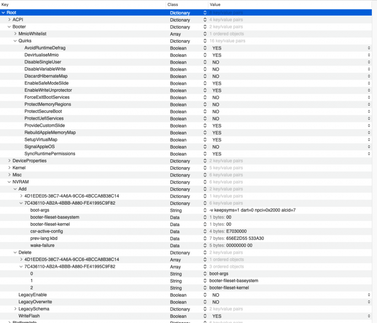Open the value popup for EnableWriteUnprotector
This screenshot has height=323, width=377.
tap(369, 90)
